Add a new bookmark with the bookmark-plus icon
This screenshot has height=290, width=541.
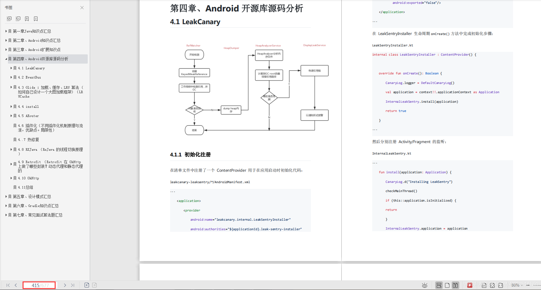pyautogui.click(x=27, y=19)
